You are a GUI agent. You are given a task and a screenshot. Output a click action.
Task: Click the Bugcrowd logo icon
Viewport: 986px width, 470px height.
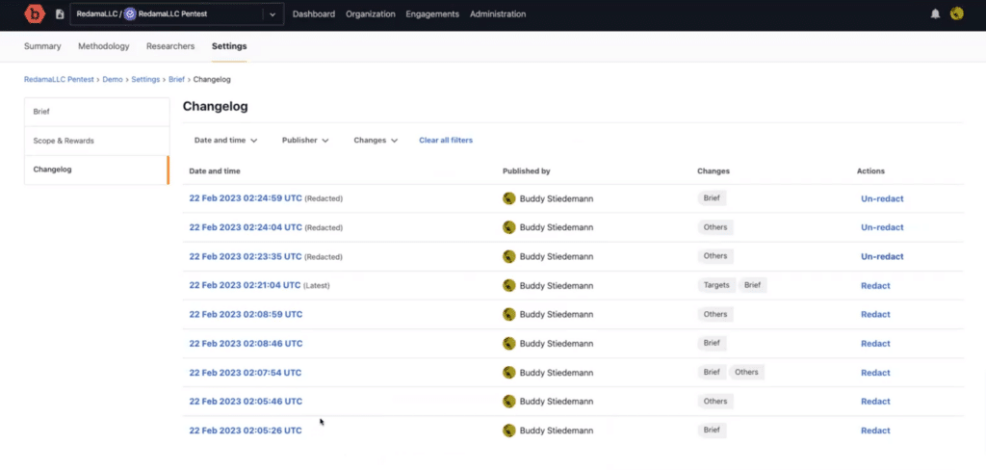[x=36, y=14]
